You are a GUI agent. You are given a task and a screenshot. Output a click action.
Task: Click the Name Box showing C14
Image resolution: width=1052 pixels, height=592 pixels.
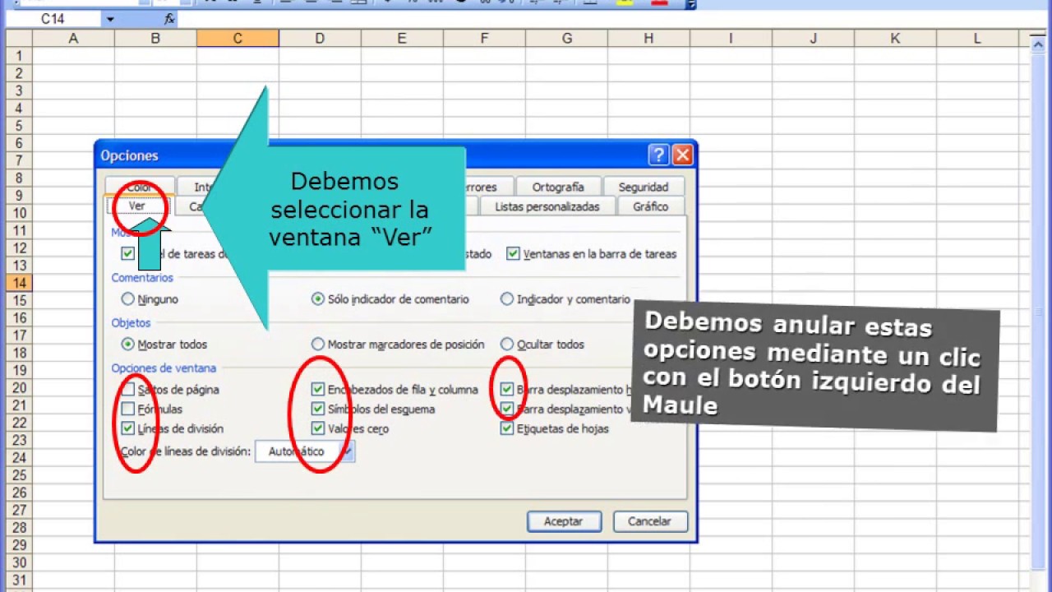pos(55,19)
